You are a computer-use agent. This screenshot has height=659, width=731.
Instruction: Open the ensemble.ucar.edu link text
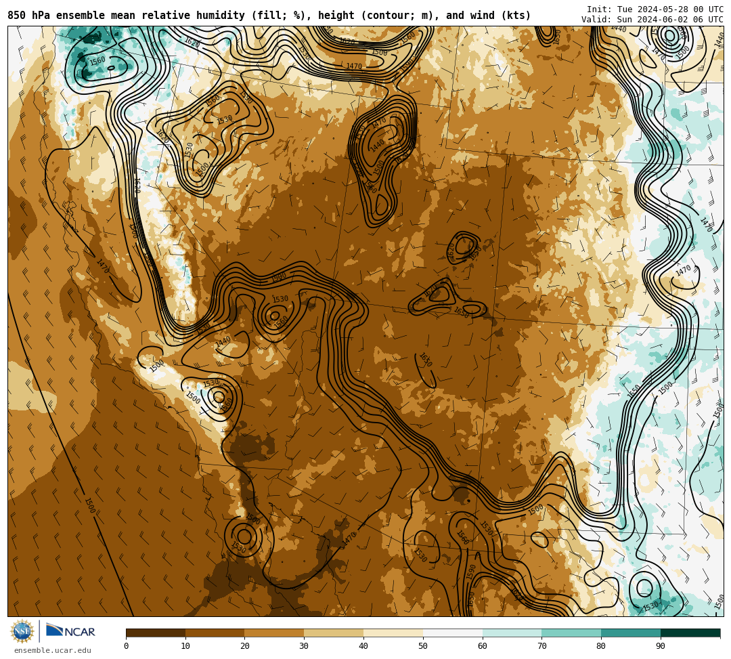tap(53, 650)
